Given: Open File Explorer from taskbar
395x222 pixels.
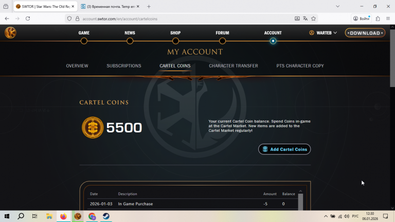Looking at the screenshot, I should 49,216.
